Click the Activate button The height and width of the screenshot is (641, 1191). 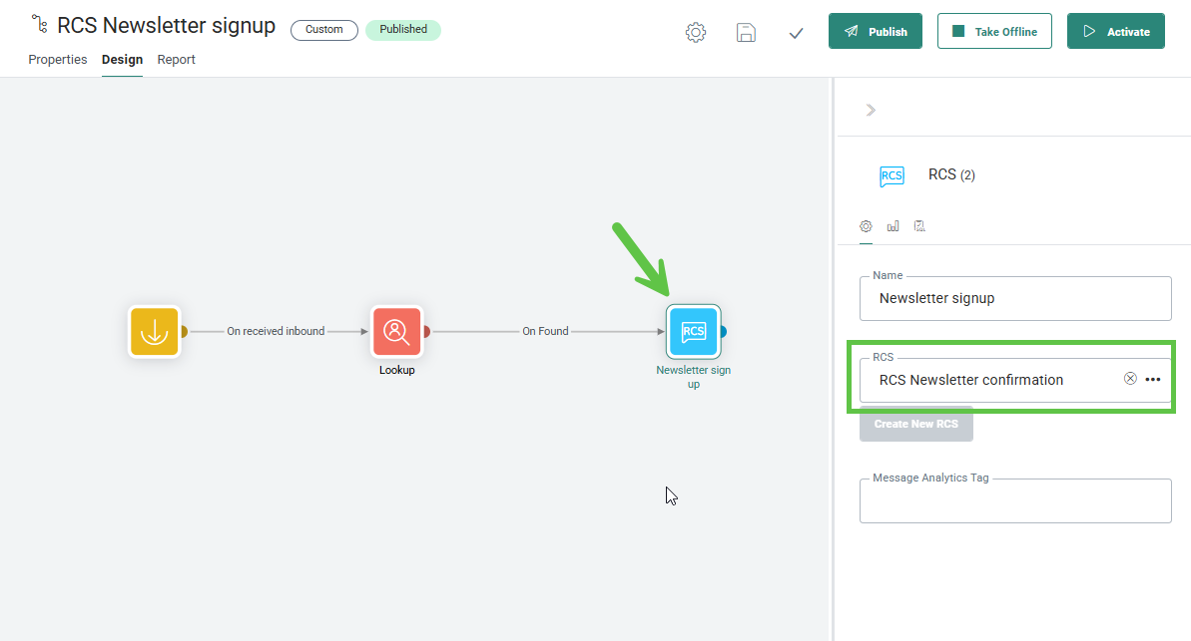click(1115, 31)
